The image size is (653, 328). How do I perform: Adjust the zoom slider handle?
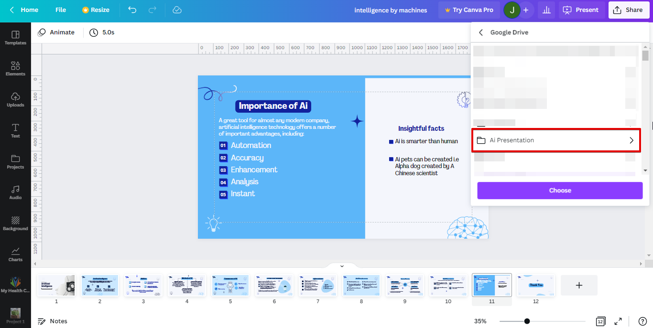click(527, 321)
